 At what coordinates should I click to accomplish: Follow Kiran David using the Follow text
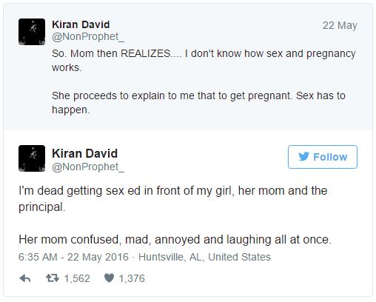330,157
